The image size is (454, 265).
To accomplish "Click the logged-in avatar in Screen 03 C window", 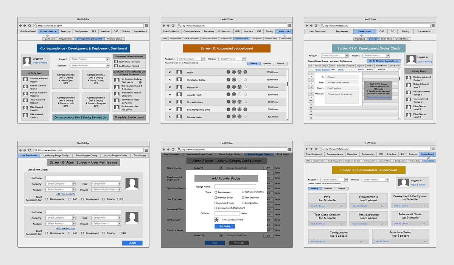I will [x=411, y=60].
